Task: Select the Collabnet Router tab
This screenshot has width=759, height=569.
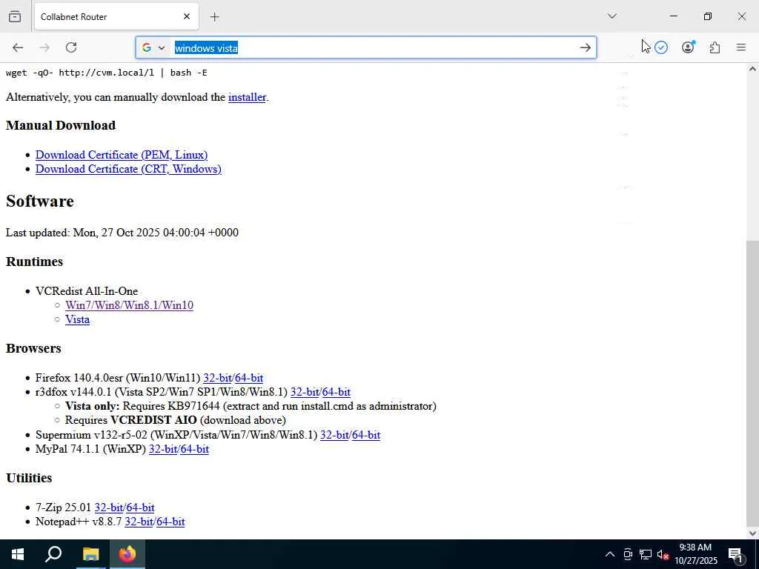Action: click(x=116, y=16)
